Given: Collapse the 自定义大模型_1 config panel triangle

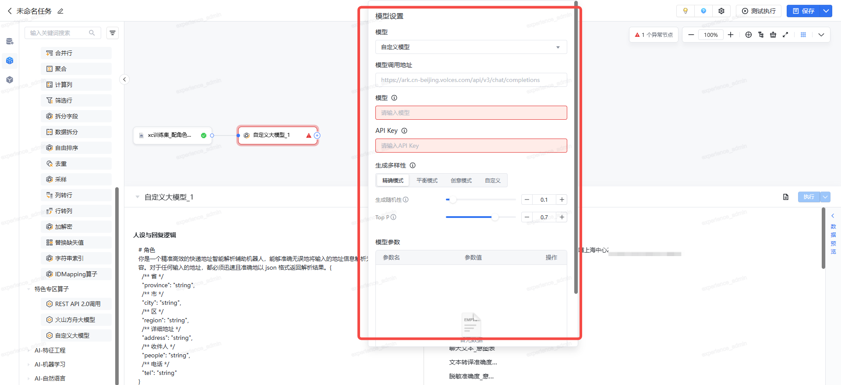Looking at the screenshot, I should pyautogui.click(x=138, y=197).
